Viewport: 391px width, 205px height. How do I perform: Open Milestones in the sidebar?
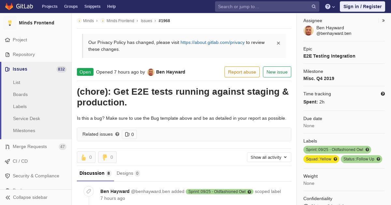click(x=24, y=130)
